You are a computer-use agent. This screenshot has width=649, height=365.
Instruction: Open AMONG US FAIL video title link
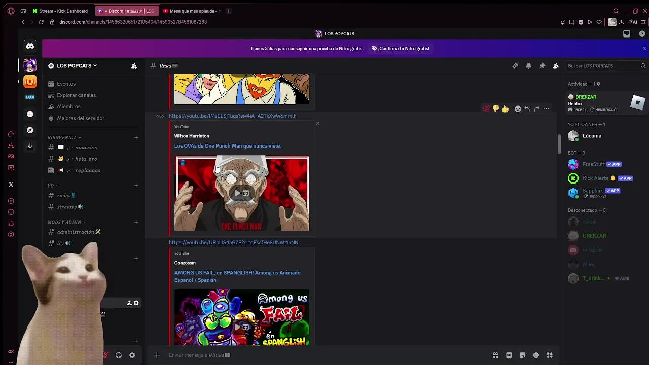click(x=237, y=276)
